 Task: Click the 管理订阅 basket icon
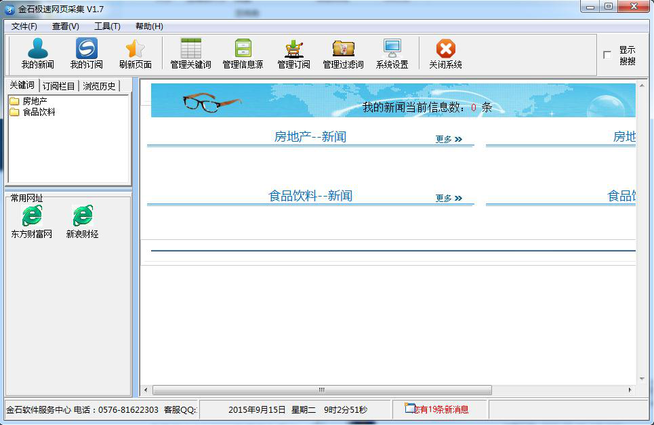pos(293,54)
